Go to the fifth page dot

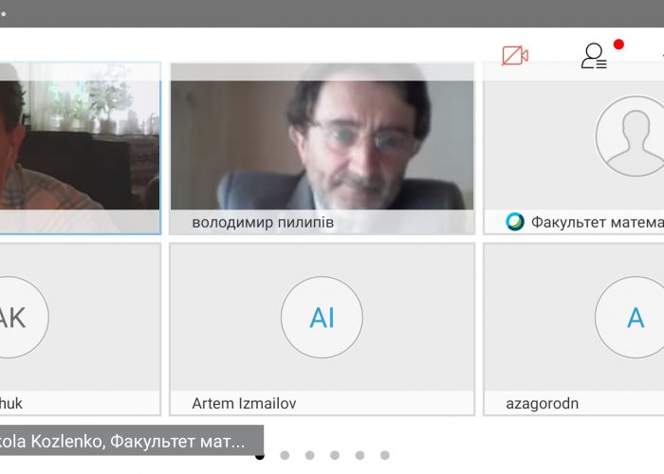tap(360, 455)
